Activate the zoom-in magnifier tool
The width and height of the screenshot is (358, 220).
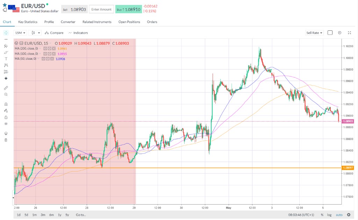pos(6,94)
